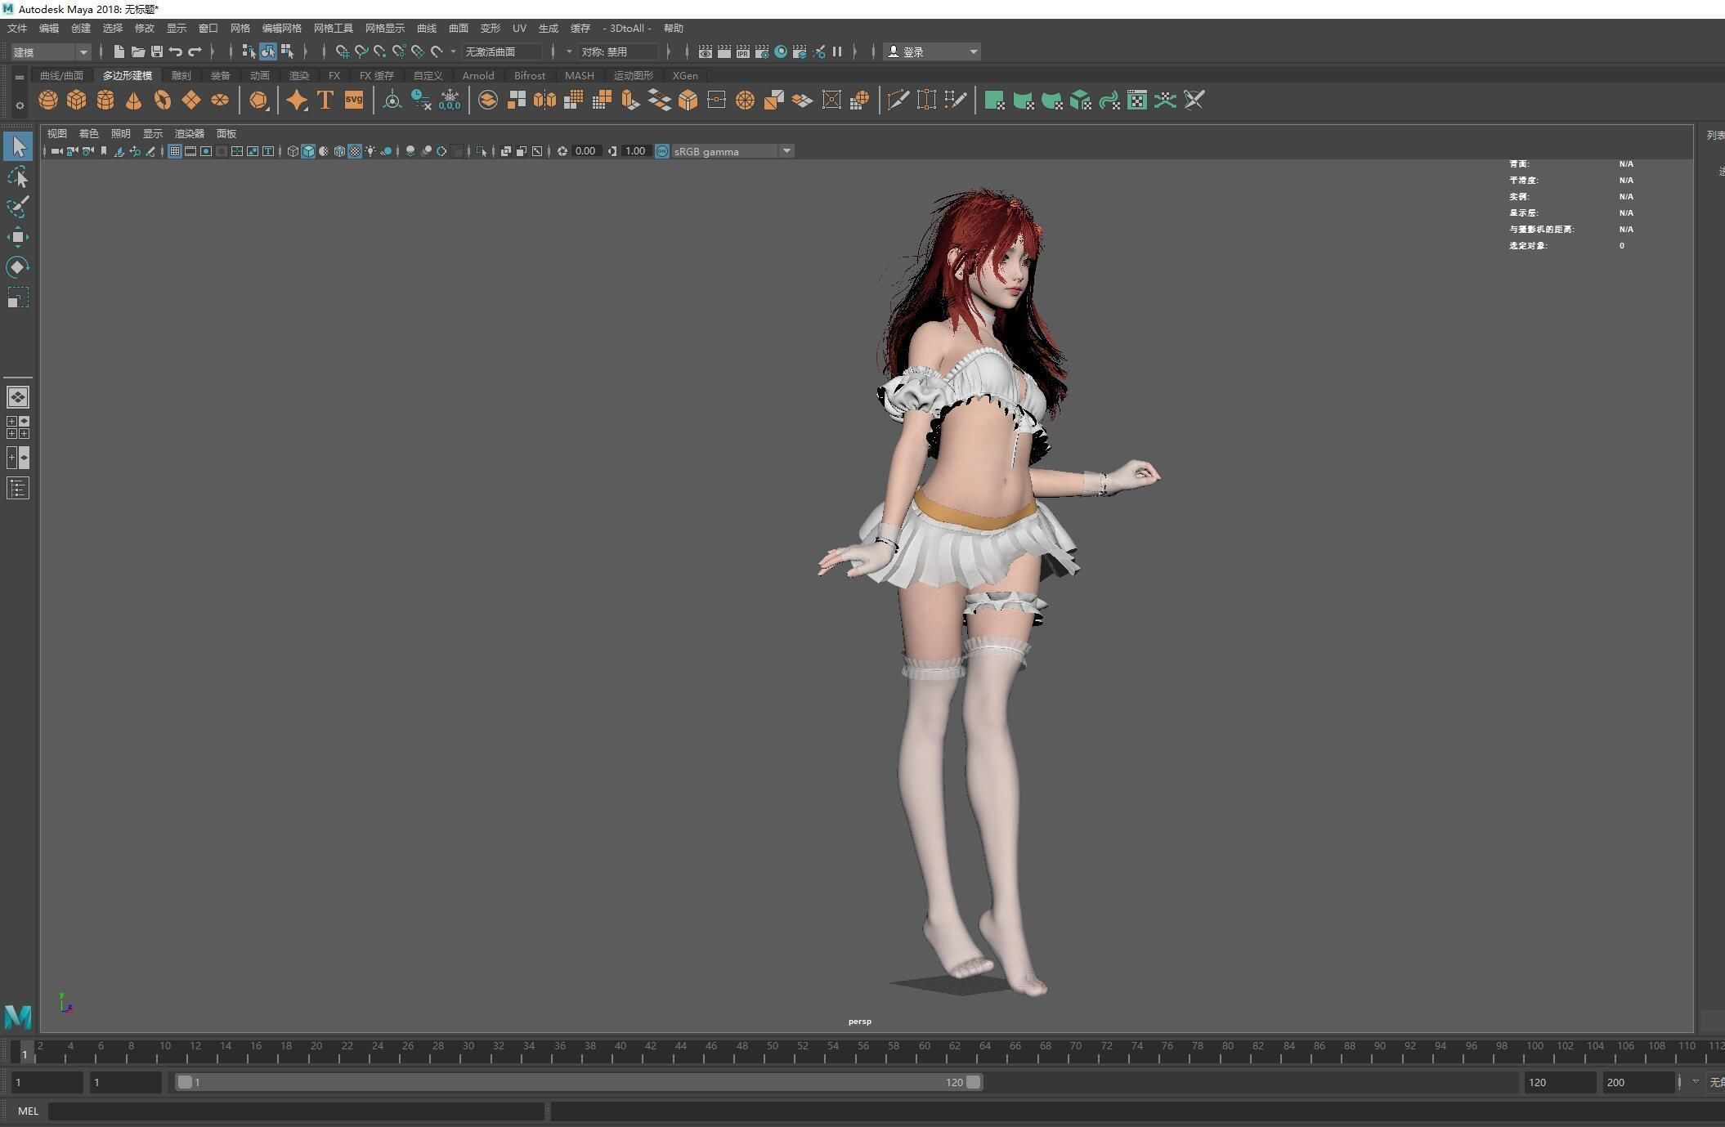Open the 无激活曲面 live surface field
This screenshot has width=1725, height=1127.
501,51
